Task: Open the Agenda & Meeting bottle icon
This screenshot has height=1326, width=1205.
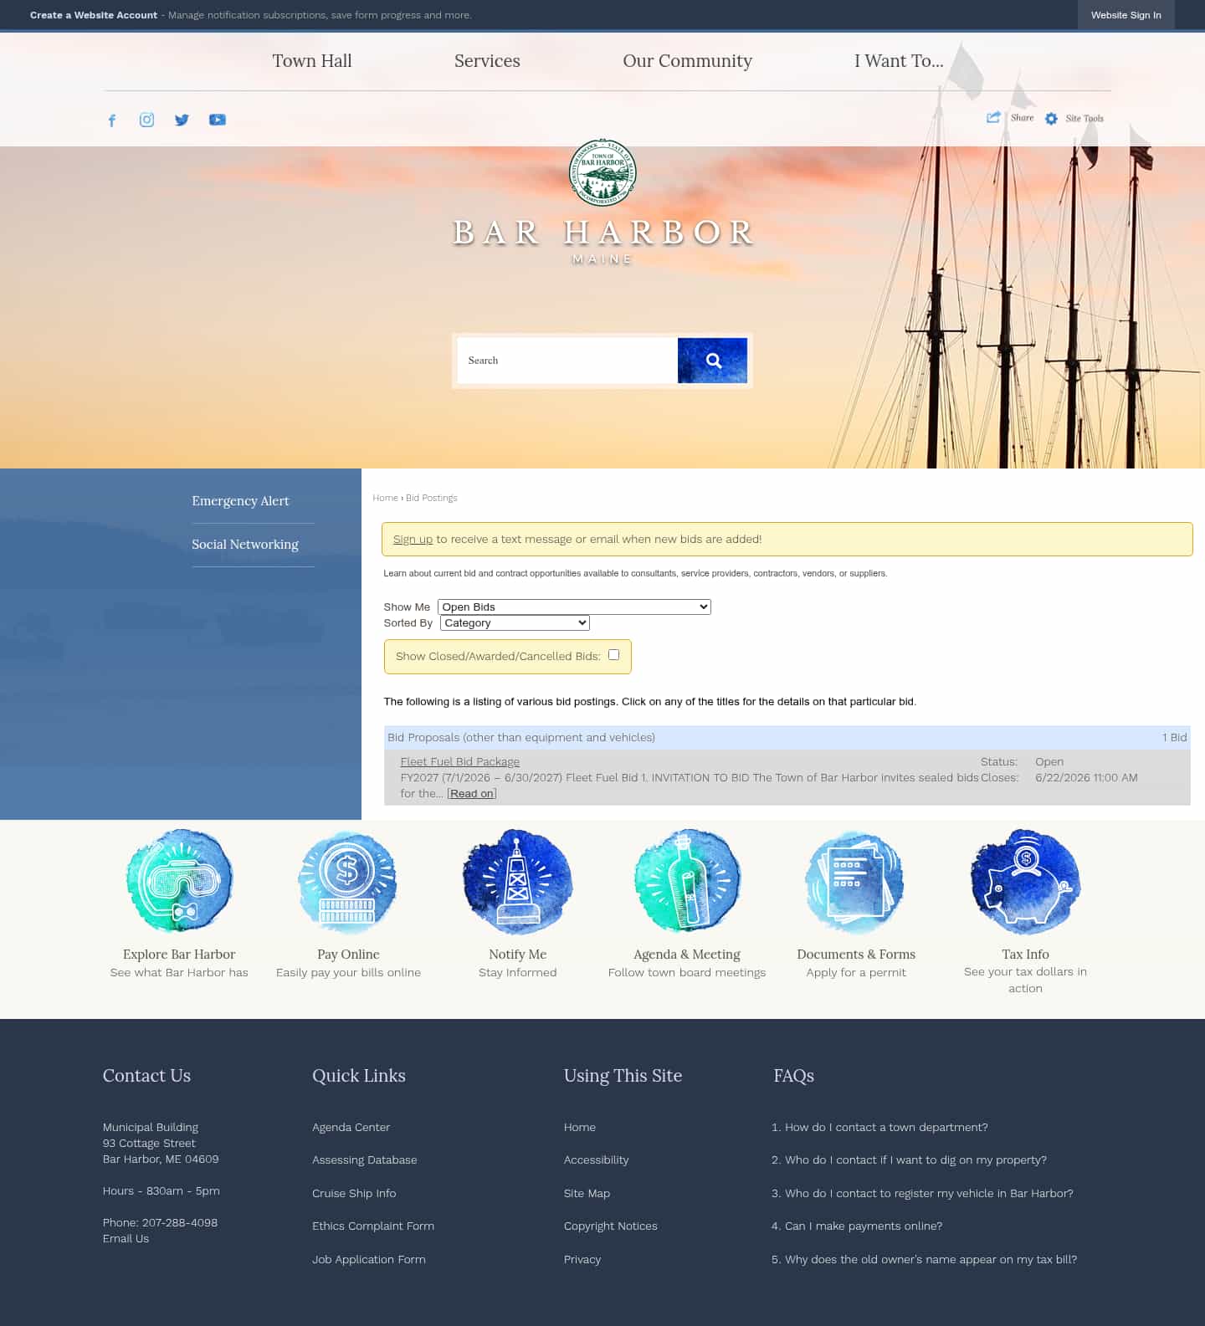Action: click(687, 882)
